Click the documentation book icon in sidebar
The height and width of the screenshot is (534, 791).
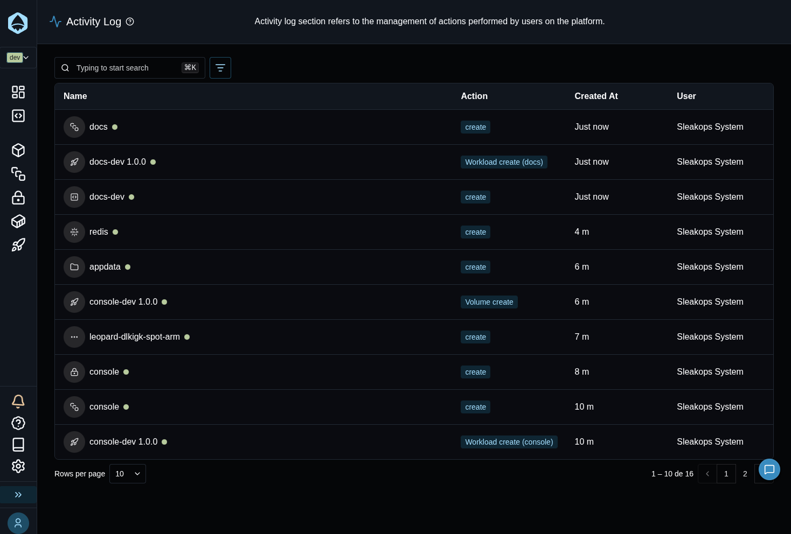pos(18,445)
